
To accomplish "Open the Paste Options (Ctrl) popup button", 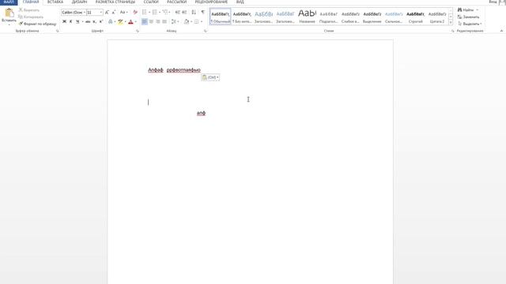I will [x=210, y=77].
